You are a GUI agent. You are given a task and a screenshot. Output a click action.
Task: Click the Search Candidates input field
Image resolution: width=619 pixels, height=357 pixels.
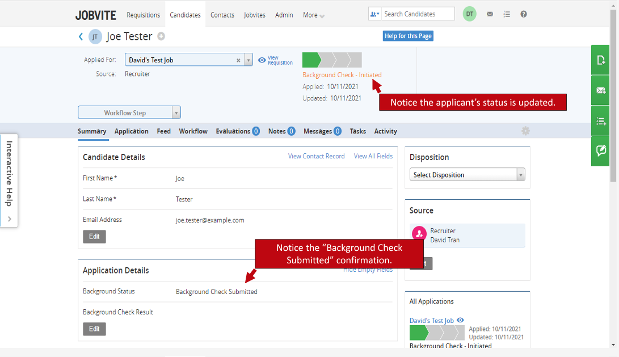tap(418, 14)
